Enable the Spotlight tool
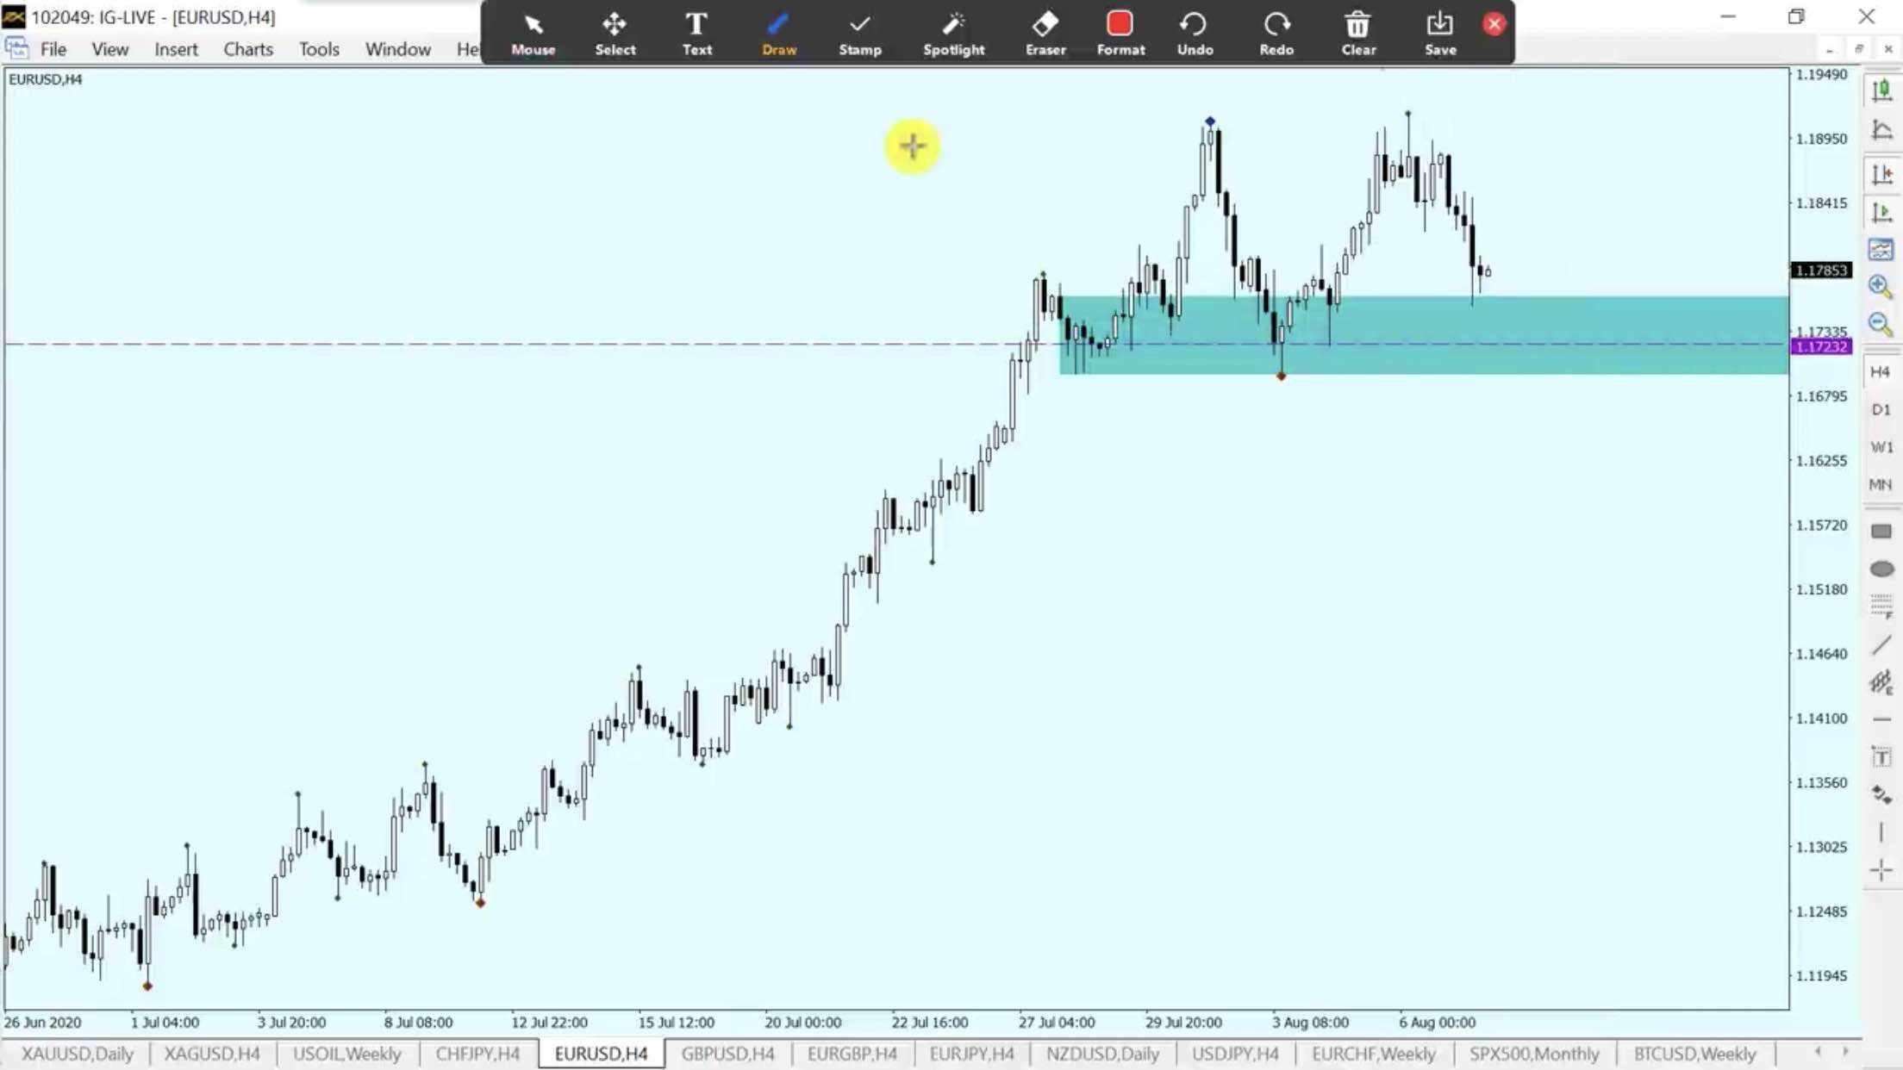Viewport: 1903px width, 1070px height. [x=953, y=33]
